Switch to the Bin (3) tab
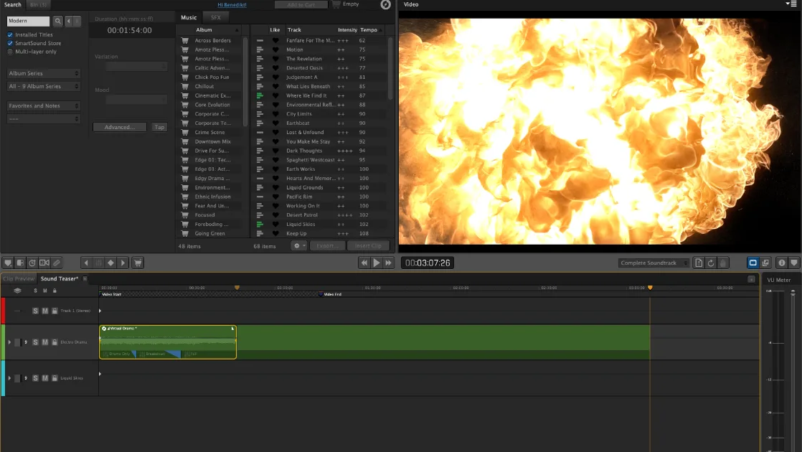This screenshot has height=452, width=802. pos(38,4)
